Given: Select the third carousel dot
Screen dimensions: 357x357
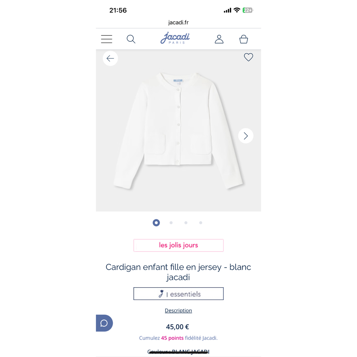Looking at the screenshot, I should 186,223.
